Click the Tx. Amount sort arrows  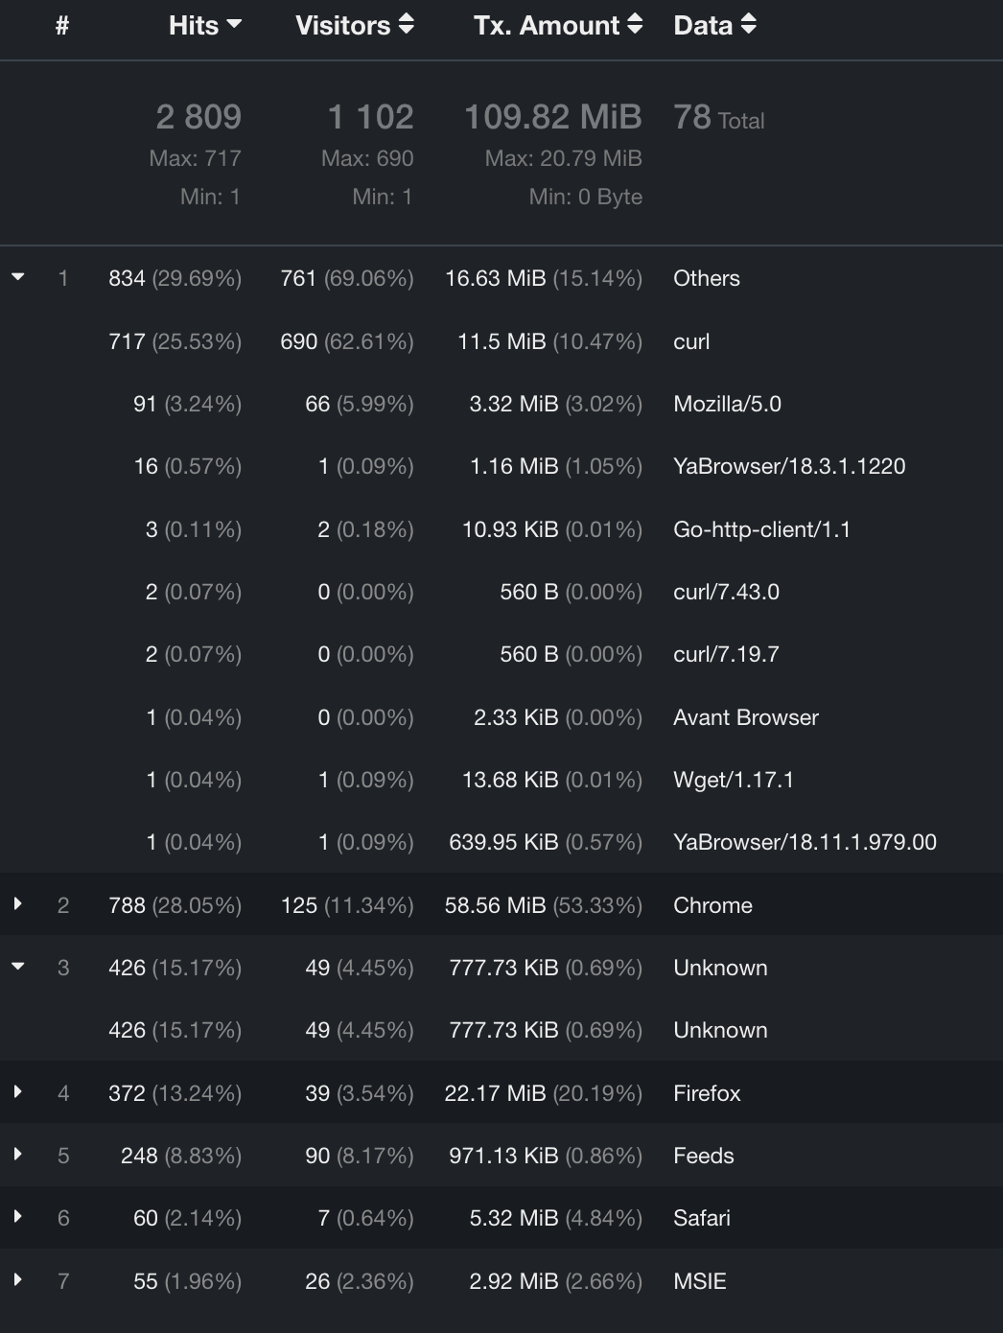click(x=635, y=25)
